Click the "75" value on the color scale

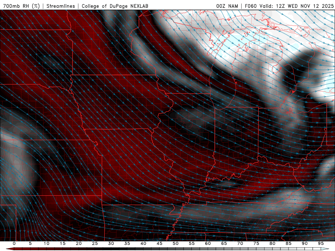pyautogui.click(x=256, y=243)
